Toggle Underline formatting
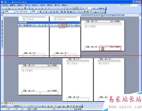142x111 pixels. (x=46, y=12)
